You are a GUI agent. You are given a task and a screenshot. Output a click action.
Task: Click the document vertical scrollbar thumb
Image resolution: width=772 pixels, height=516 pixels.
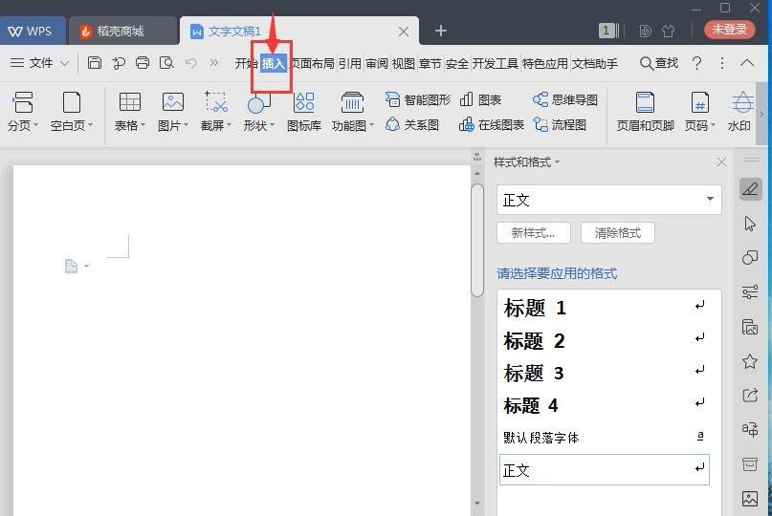point(477,240)
